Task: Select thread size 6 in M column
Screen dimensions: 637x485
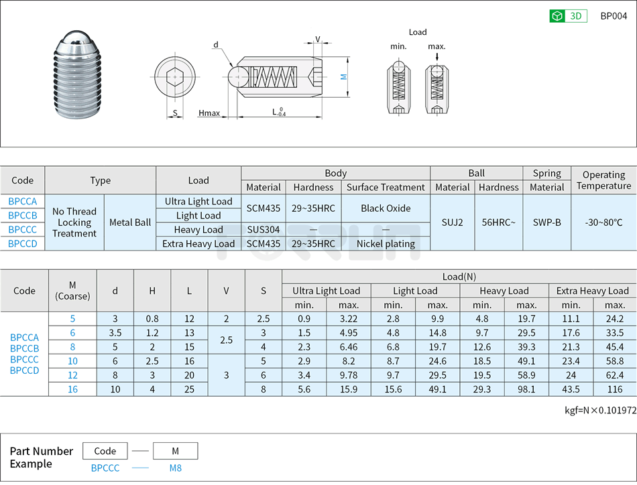Action: 72,333
